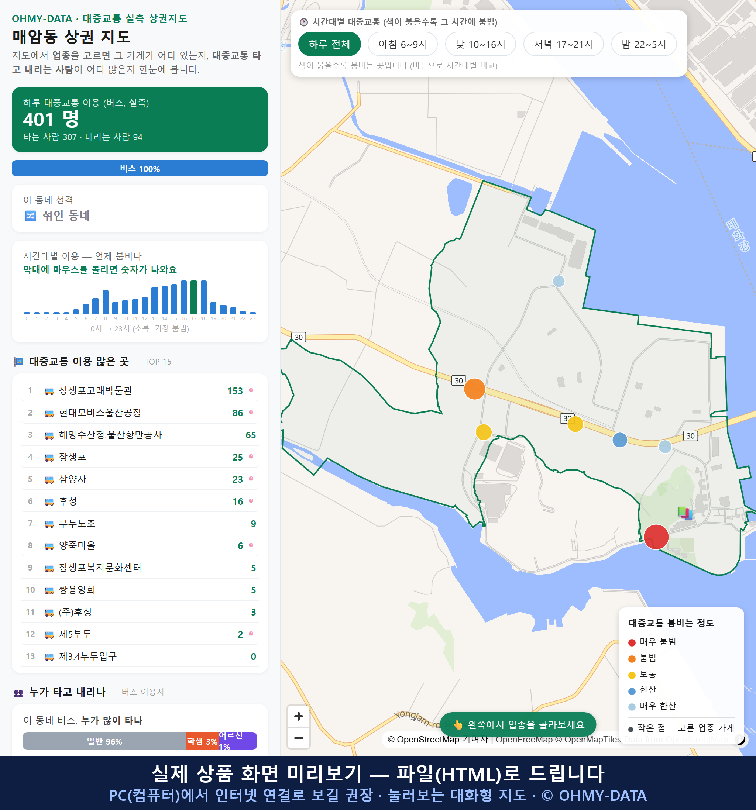This screenshot has height=810, width=756.
Task: Click the dark blue bus-stop marker on the road
Action: click(x=619, y=440)
